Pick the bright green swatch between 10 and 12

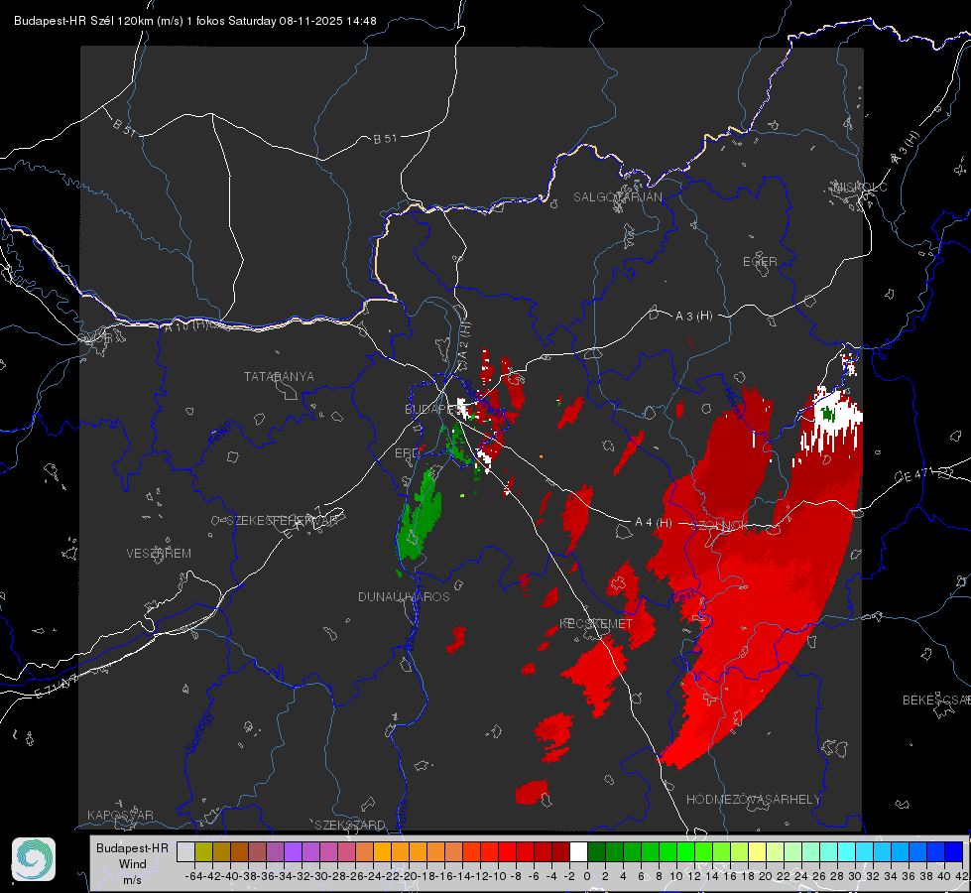(x=685, y=852)
